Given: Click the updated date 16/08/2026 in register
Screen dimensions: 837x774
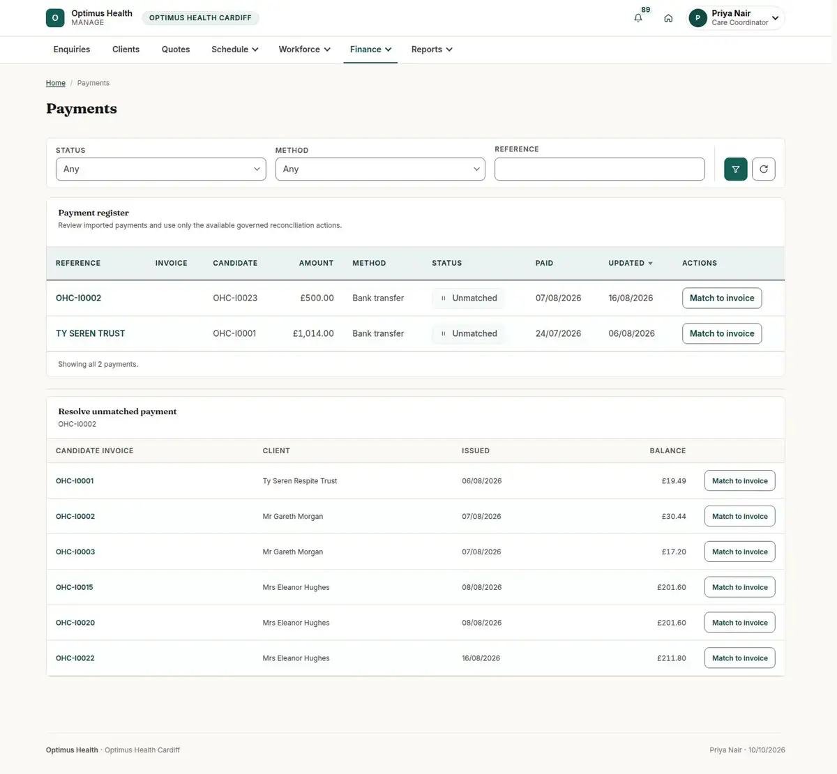Looking at the screenshot, I should (631, 298).
